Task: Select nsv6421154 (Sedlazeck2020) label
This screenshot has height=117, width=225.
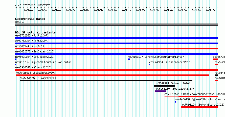Action: coord(35,57)
